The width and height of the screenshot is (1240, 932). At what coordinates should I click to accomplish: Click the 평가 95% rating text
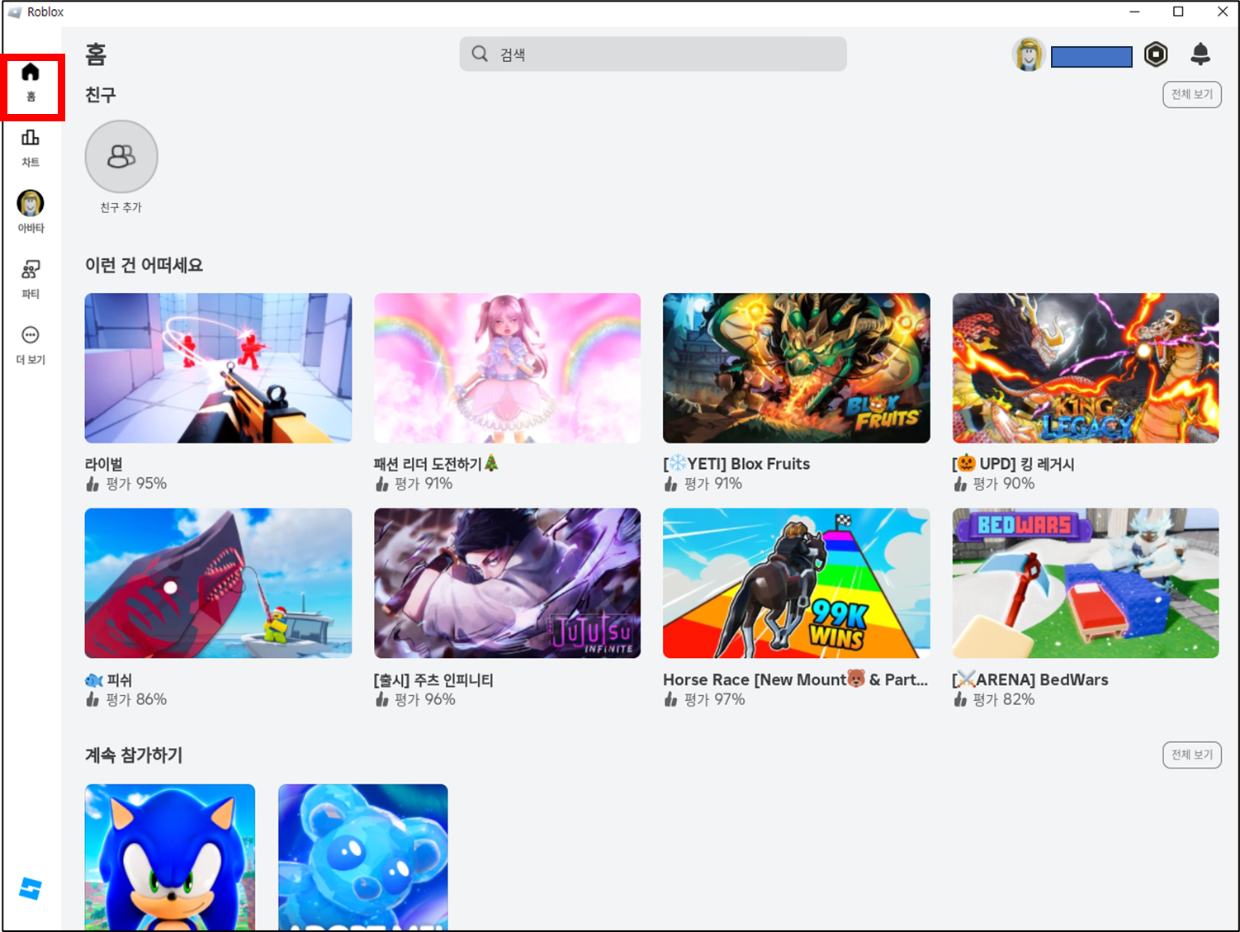(136, 484)
